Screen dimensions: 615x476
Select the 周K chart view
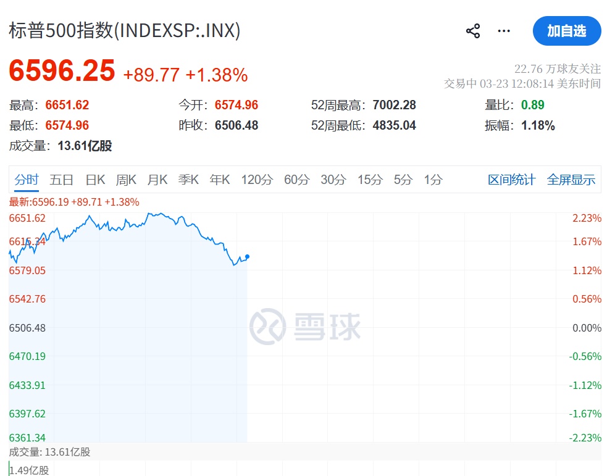click(126, 180)
